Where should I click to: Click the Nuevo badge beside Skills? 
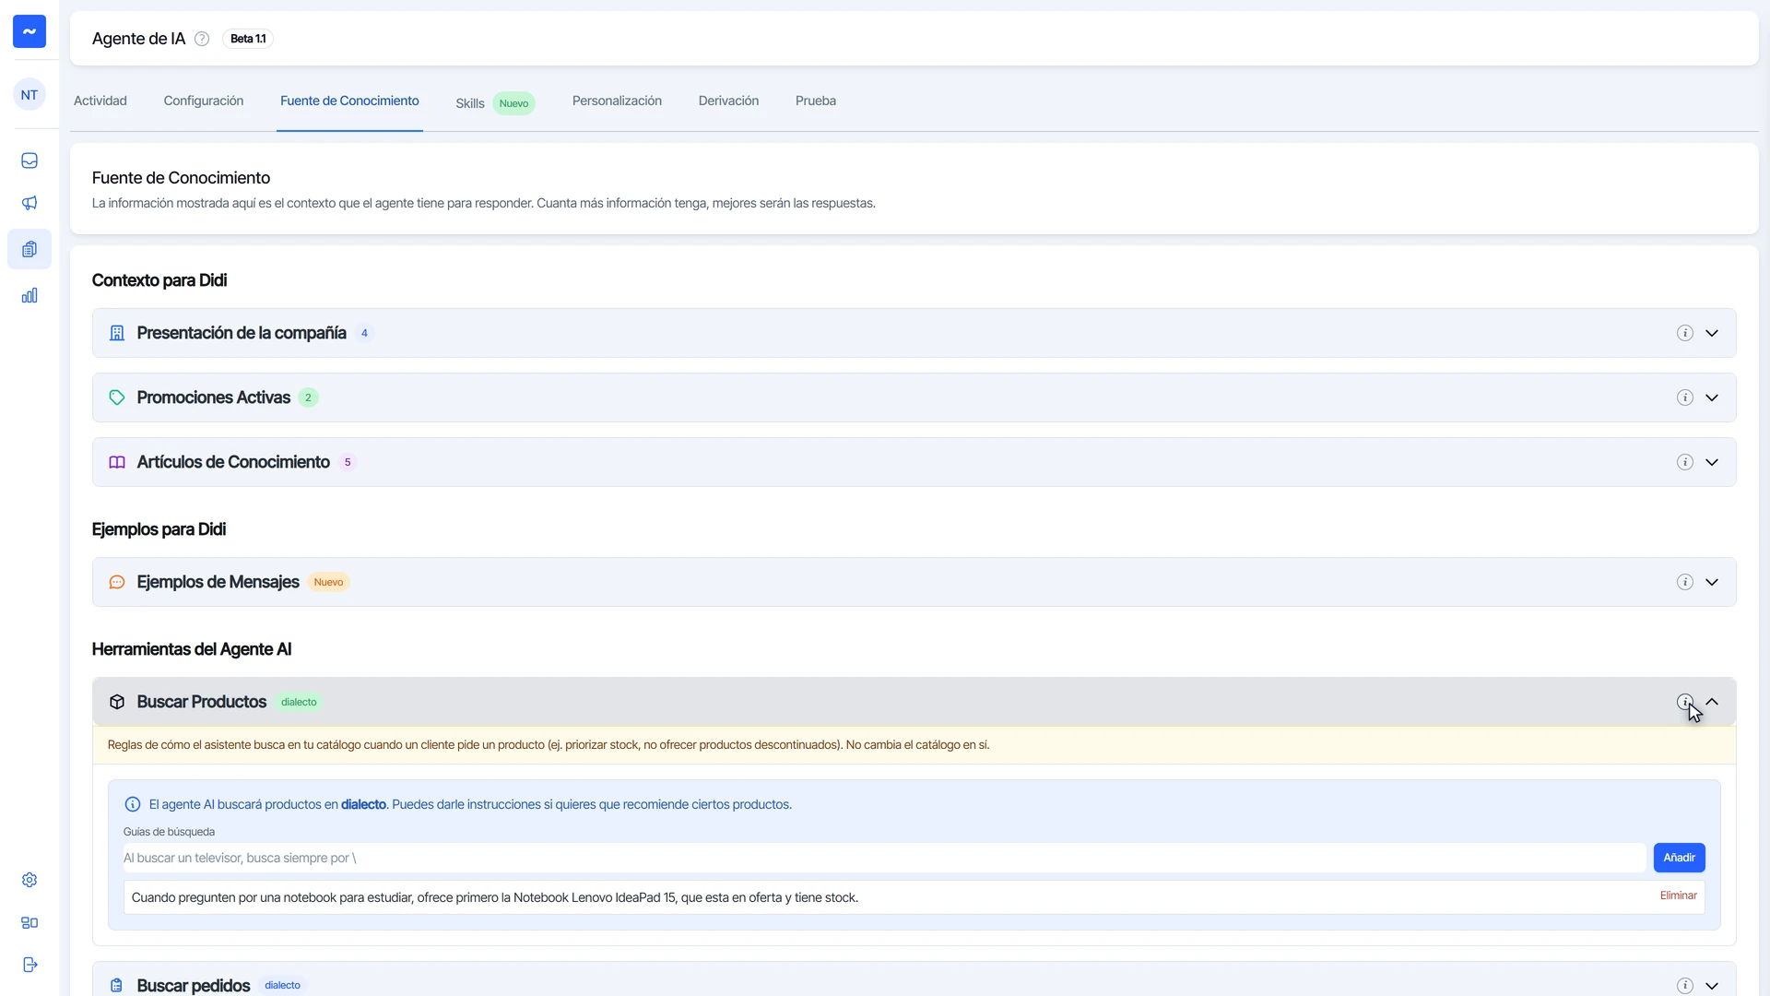click(x=513, y=103)
